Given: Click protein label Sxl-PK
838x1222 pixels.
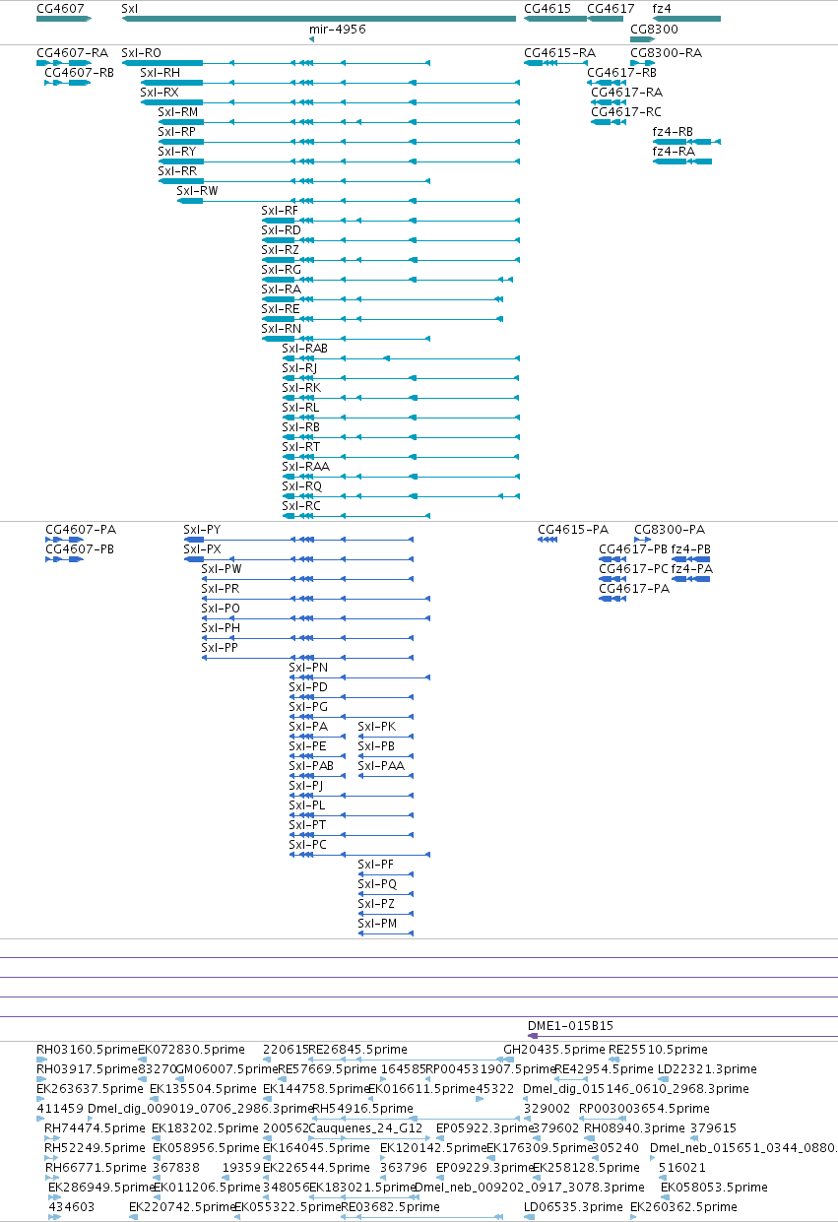Looking at the screenshot, I should 376,727.
